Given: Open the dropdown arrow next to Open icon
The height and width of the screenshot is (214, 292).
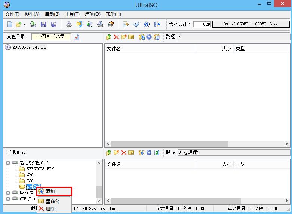Looking at the screenshot, I should [x=25, y=24].
